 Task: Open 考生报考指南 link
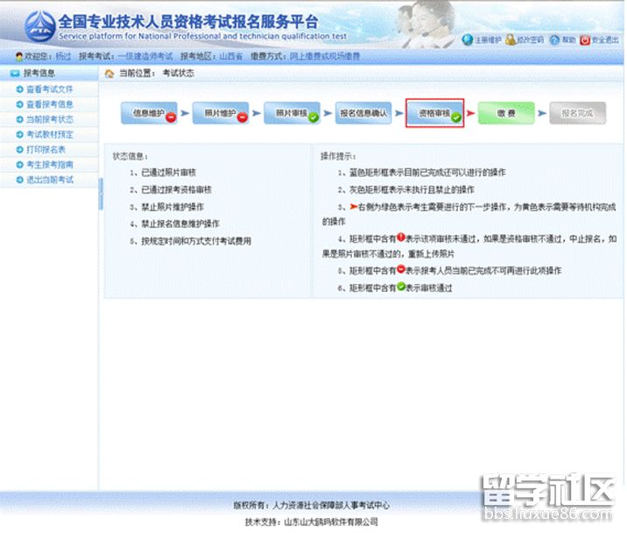tap(49, 165)
